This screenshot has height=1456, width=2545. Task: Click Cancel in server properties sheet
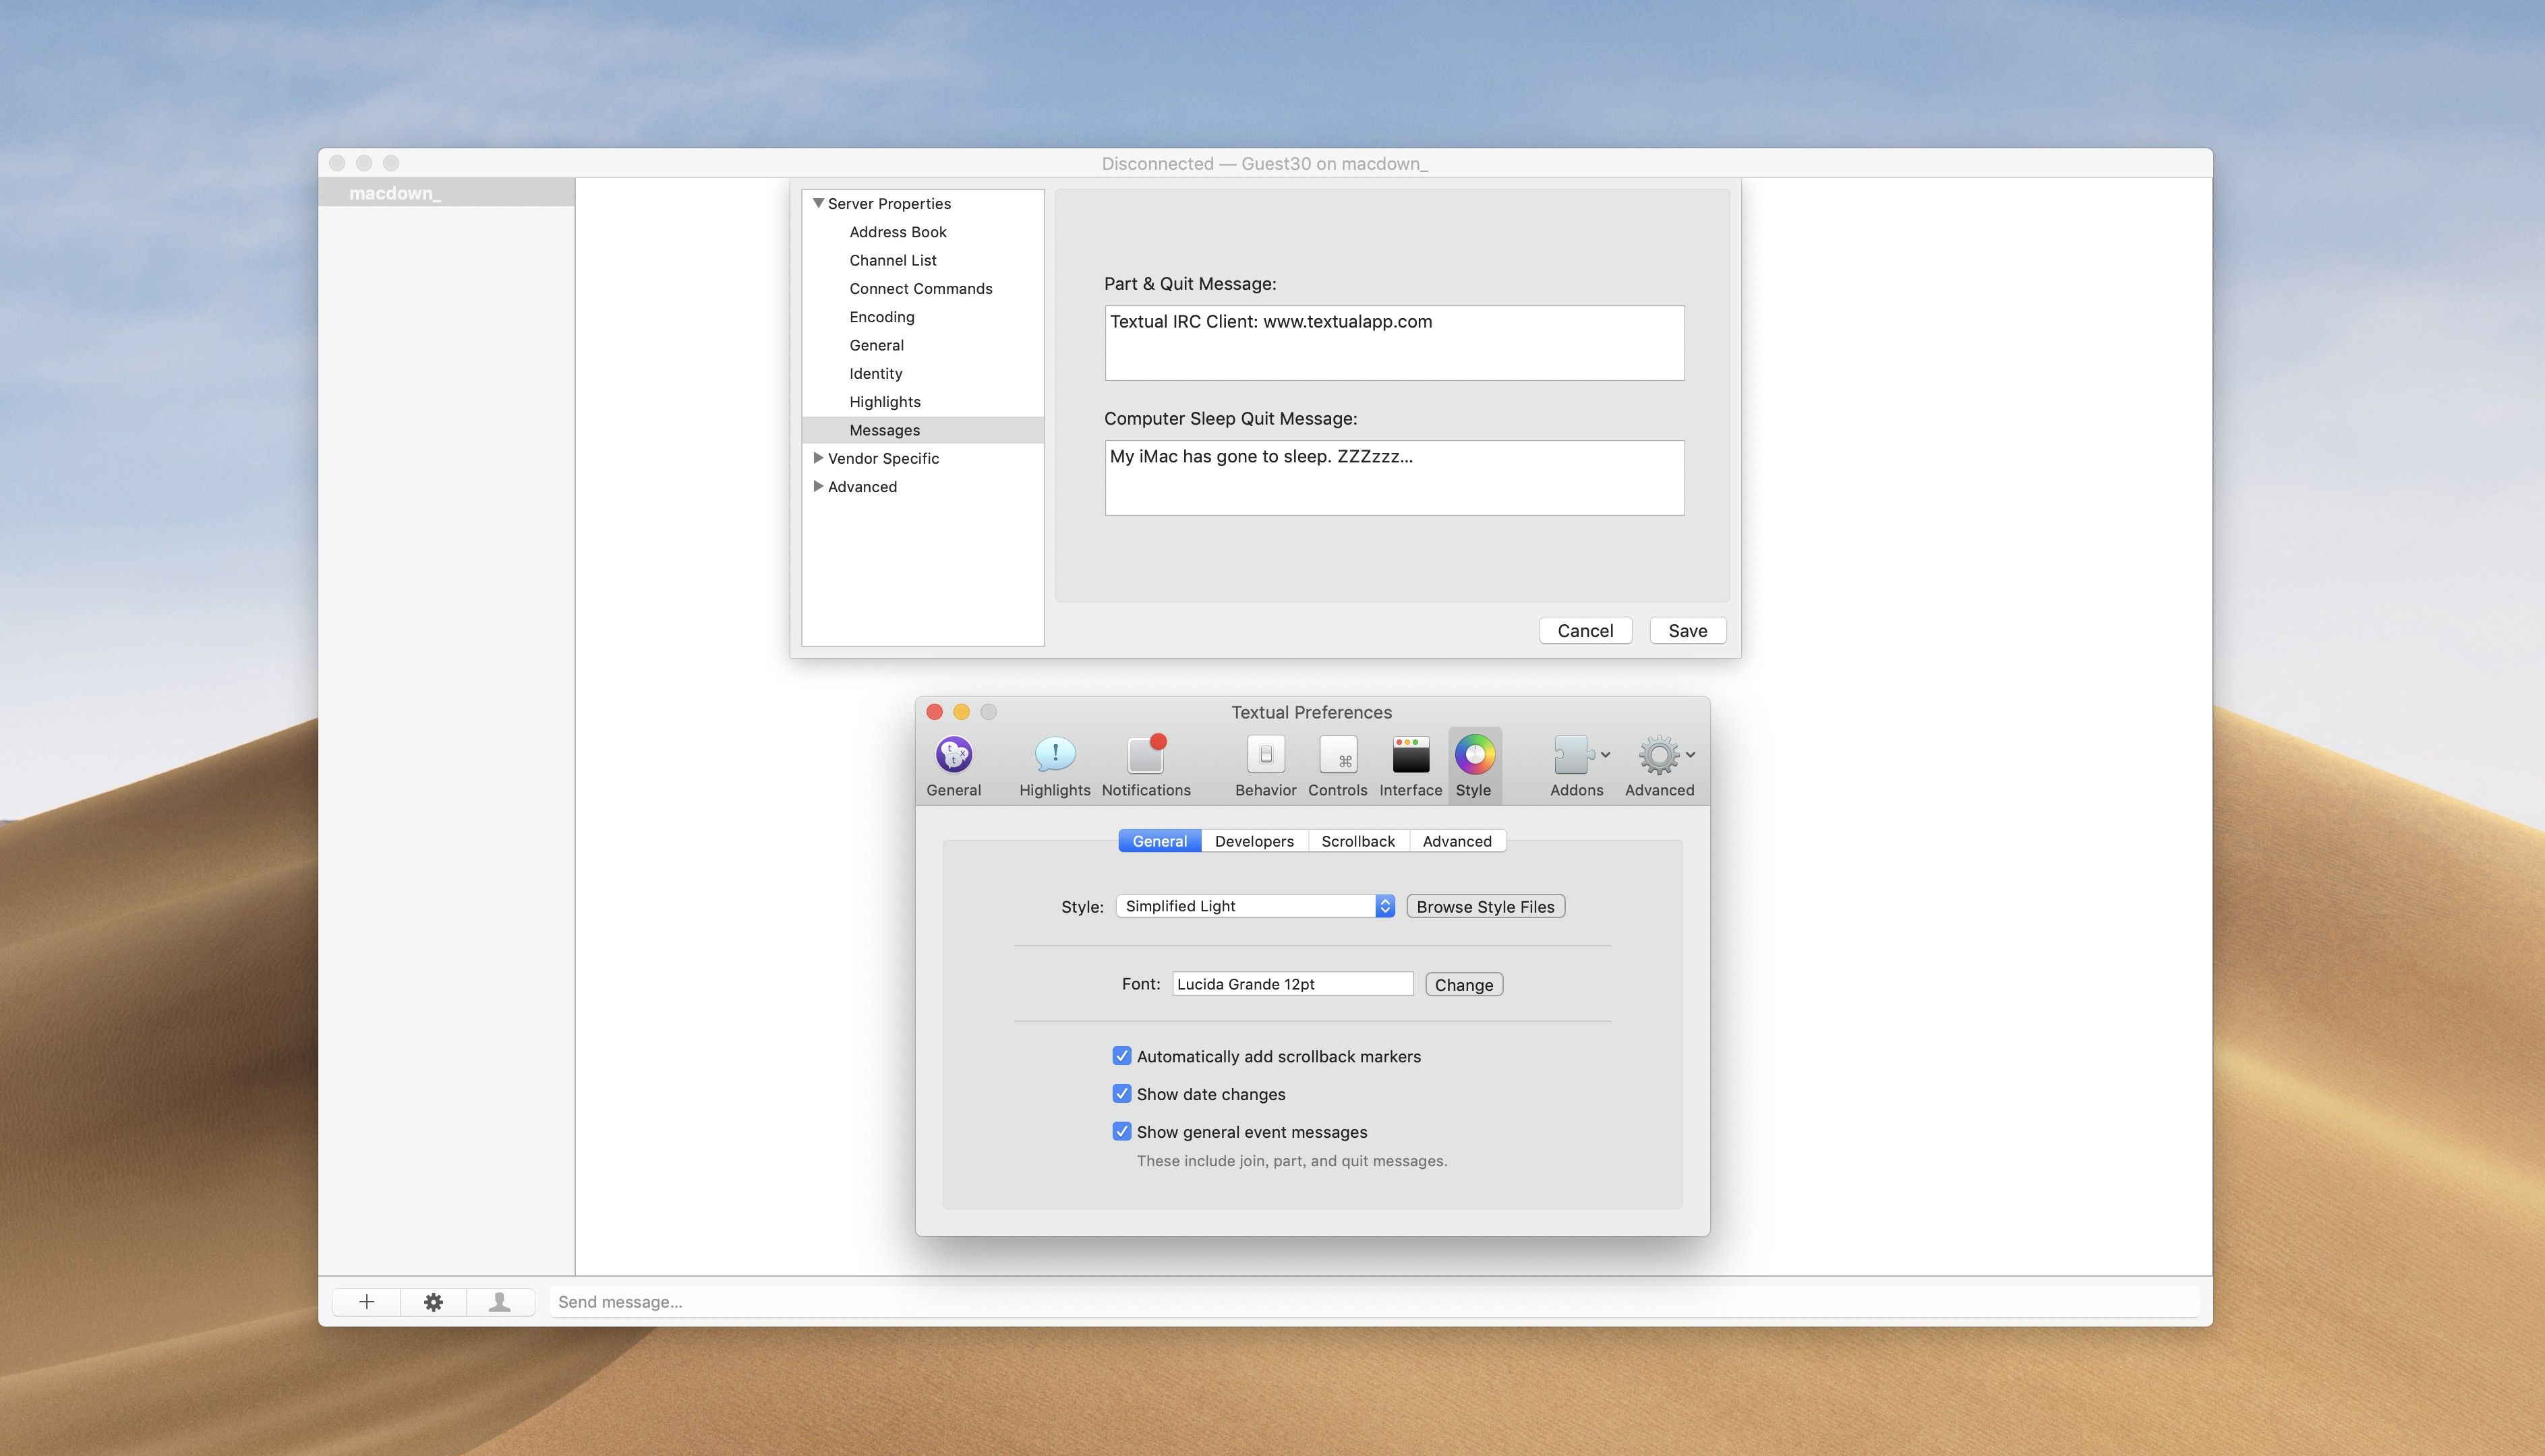[x=1585, y=630]
